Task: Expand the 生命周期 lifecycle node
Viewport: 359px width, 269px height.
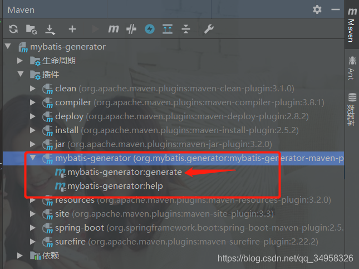Action: [20, 61]
